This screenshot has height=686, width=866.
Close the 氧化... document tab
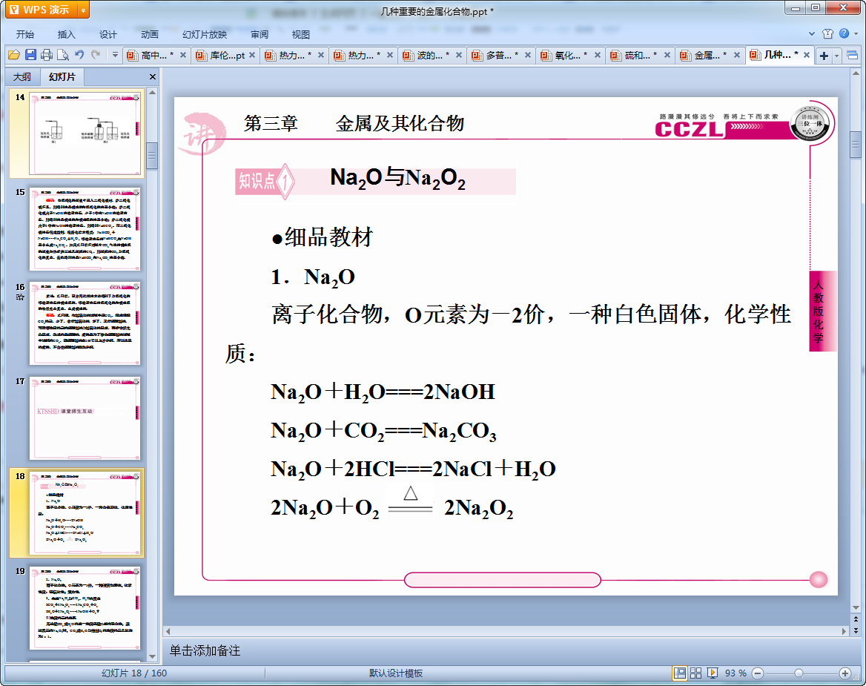tap(597, 55)
